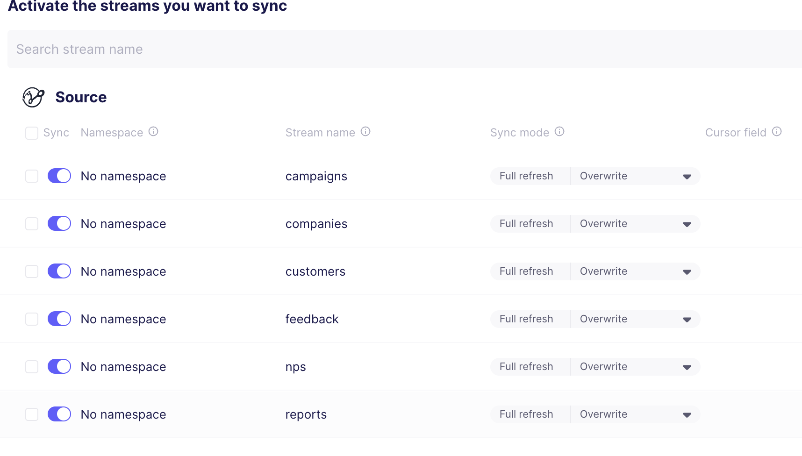Expand the companies sync mode selector
Image resolution: width=802 pixels, height=456 pixels.
[x=687, y=224]
